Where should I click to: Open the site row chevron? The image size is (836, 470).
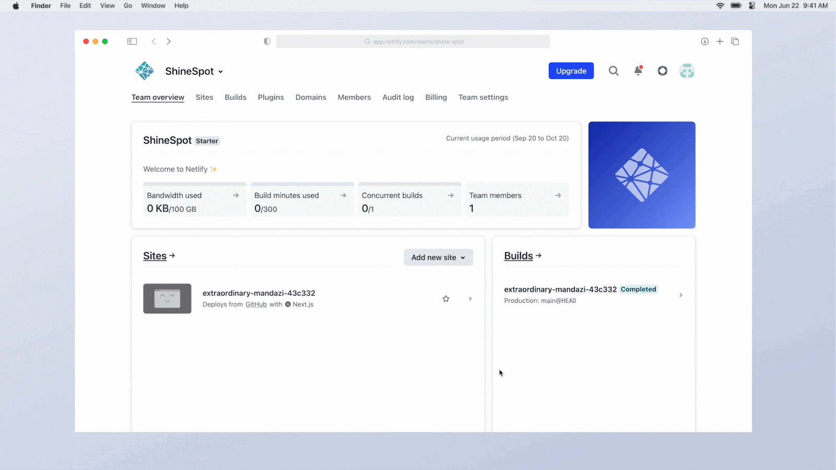(x=470, y=299)
